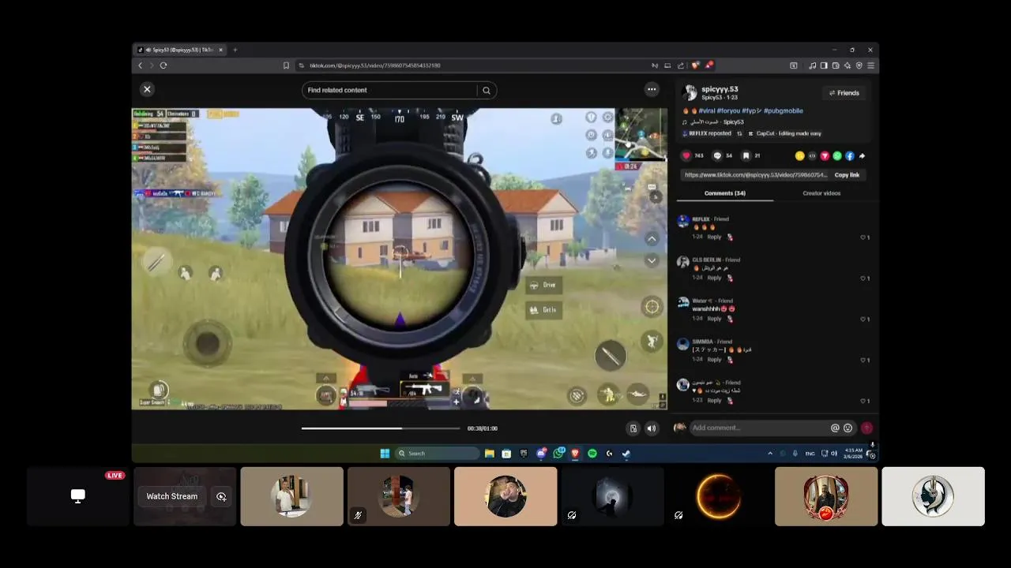This screenshot has width=1011, height=568.
Task: Expand more share options arrow
Action: 862,156
